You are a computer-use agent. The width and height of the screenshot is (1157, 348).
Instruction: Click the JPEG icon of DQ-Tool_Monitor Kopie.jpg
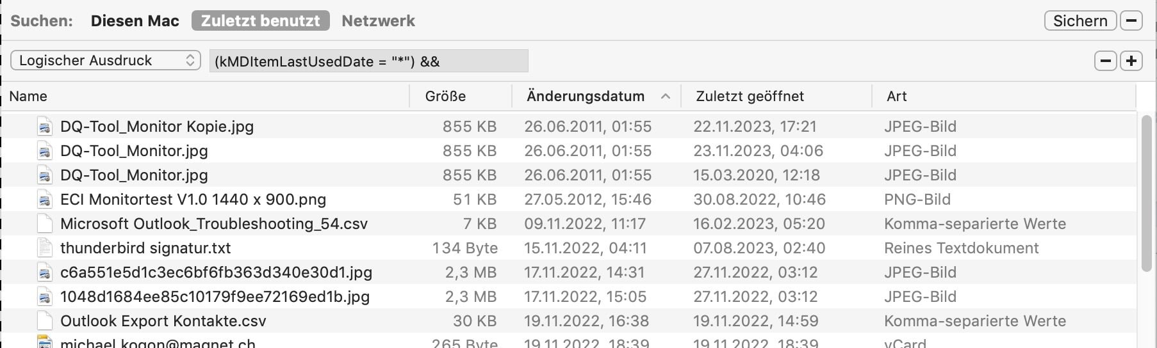click(x=44, y=127)
